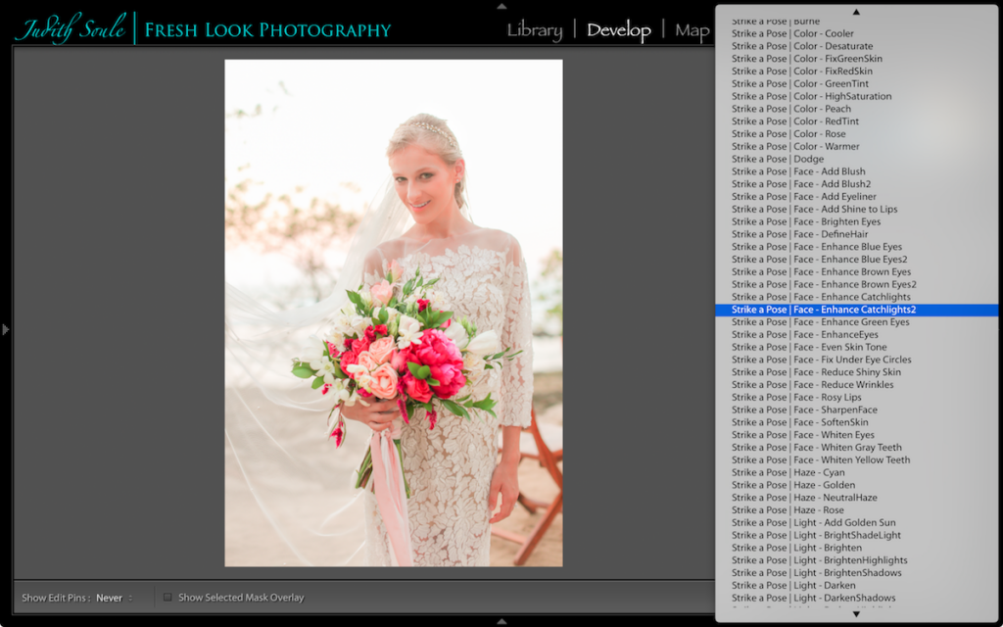Select the Haze - Golden preset
Image resolution: width=1003 pixels, height=627 pixels.
[x=796, y=484]
